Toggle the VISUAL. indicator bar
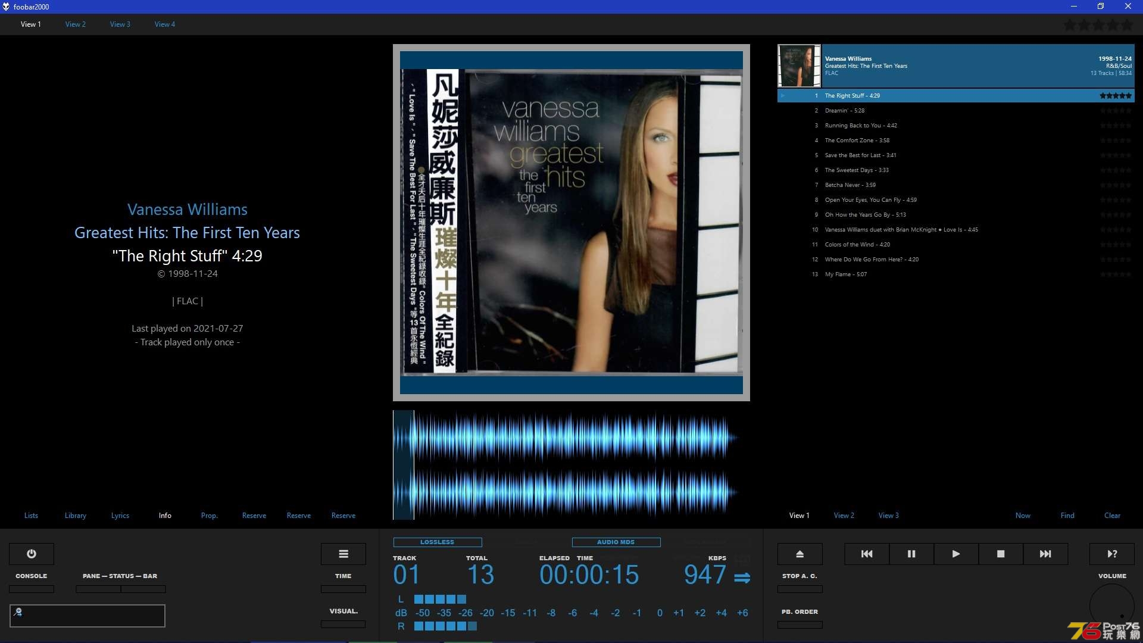 tap(343, 624)
